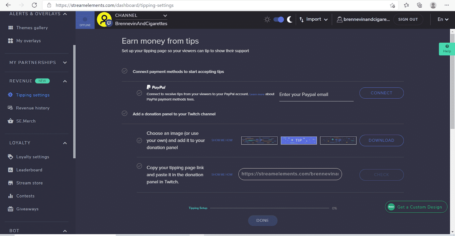
Task: Click the Enter your Paypal email field
Action: pos(316,95)
